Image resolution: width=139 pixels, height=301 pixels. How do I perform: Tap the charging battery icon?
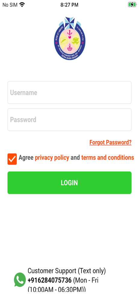tap(132, 5)
